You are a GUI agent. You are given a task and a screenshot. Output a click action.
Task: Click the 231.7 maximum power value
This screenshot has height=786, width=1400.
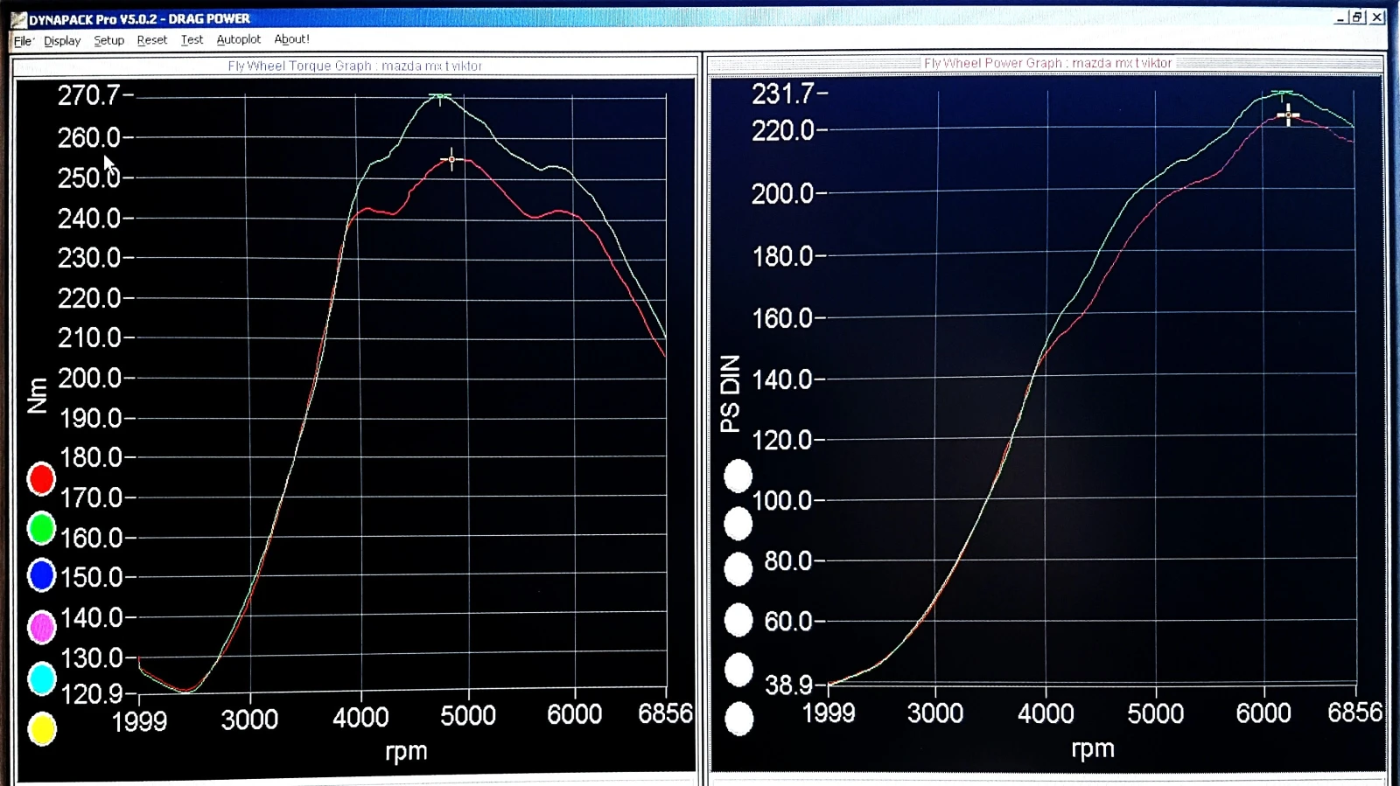coord(783,94)
